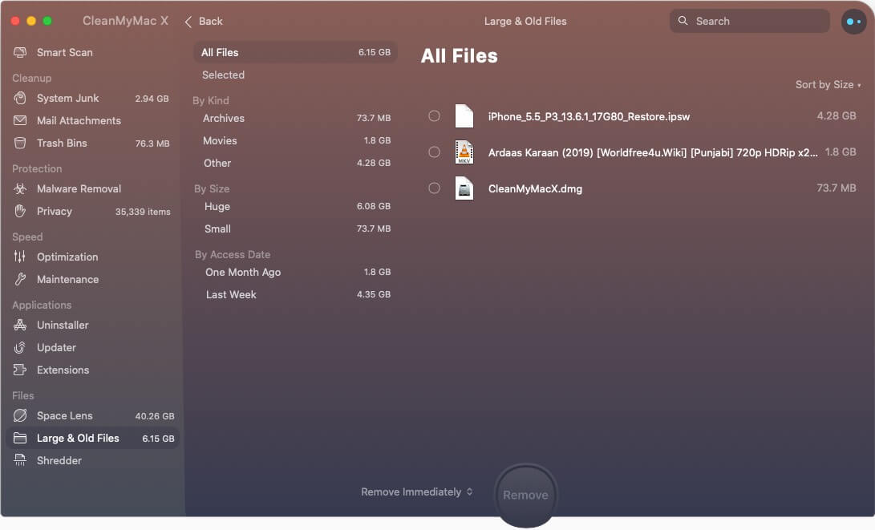Click the iPhone_5.5_P3_13.6.1_17G80_Restore.ipsw file name
875x530 pixels.
point(589,116)
